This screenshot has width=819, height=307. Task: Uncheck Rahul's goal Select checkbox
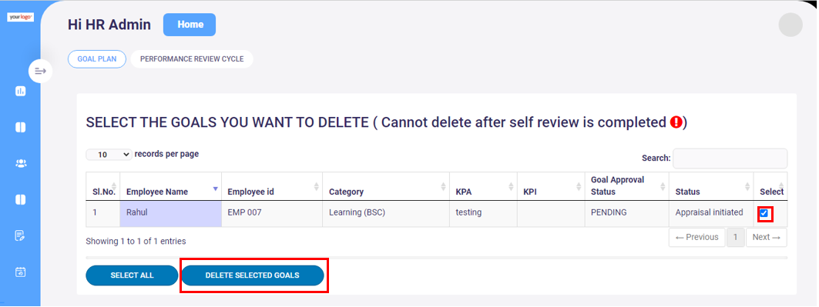(x=764, y=213)
